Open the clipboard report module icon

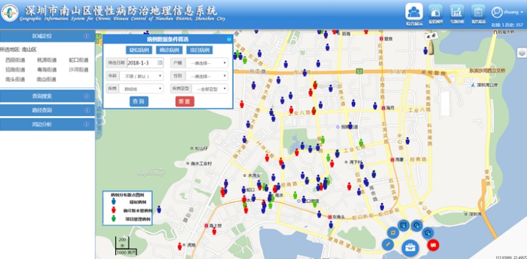coord(478,13)
